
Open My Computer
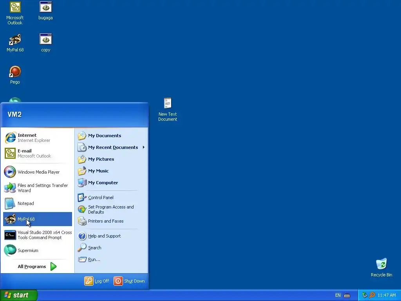(x=111, y=183)
